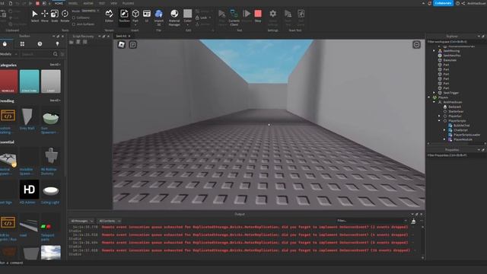Open the Material Manager
Screen dimensions: 487x274
coord(174,17)
